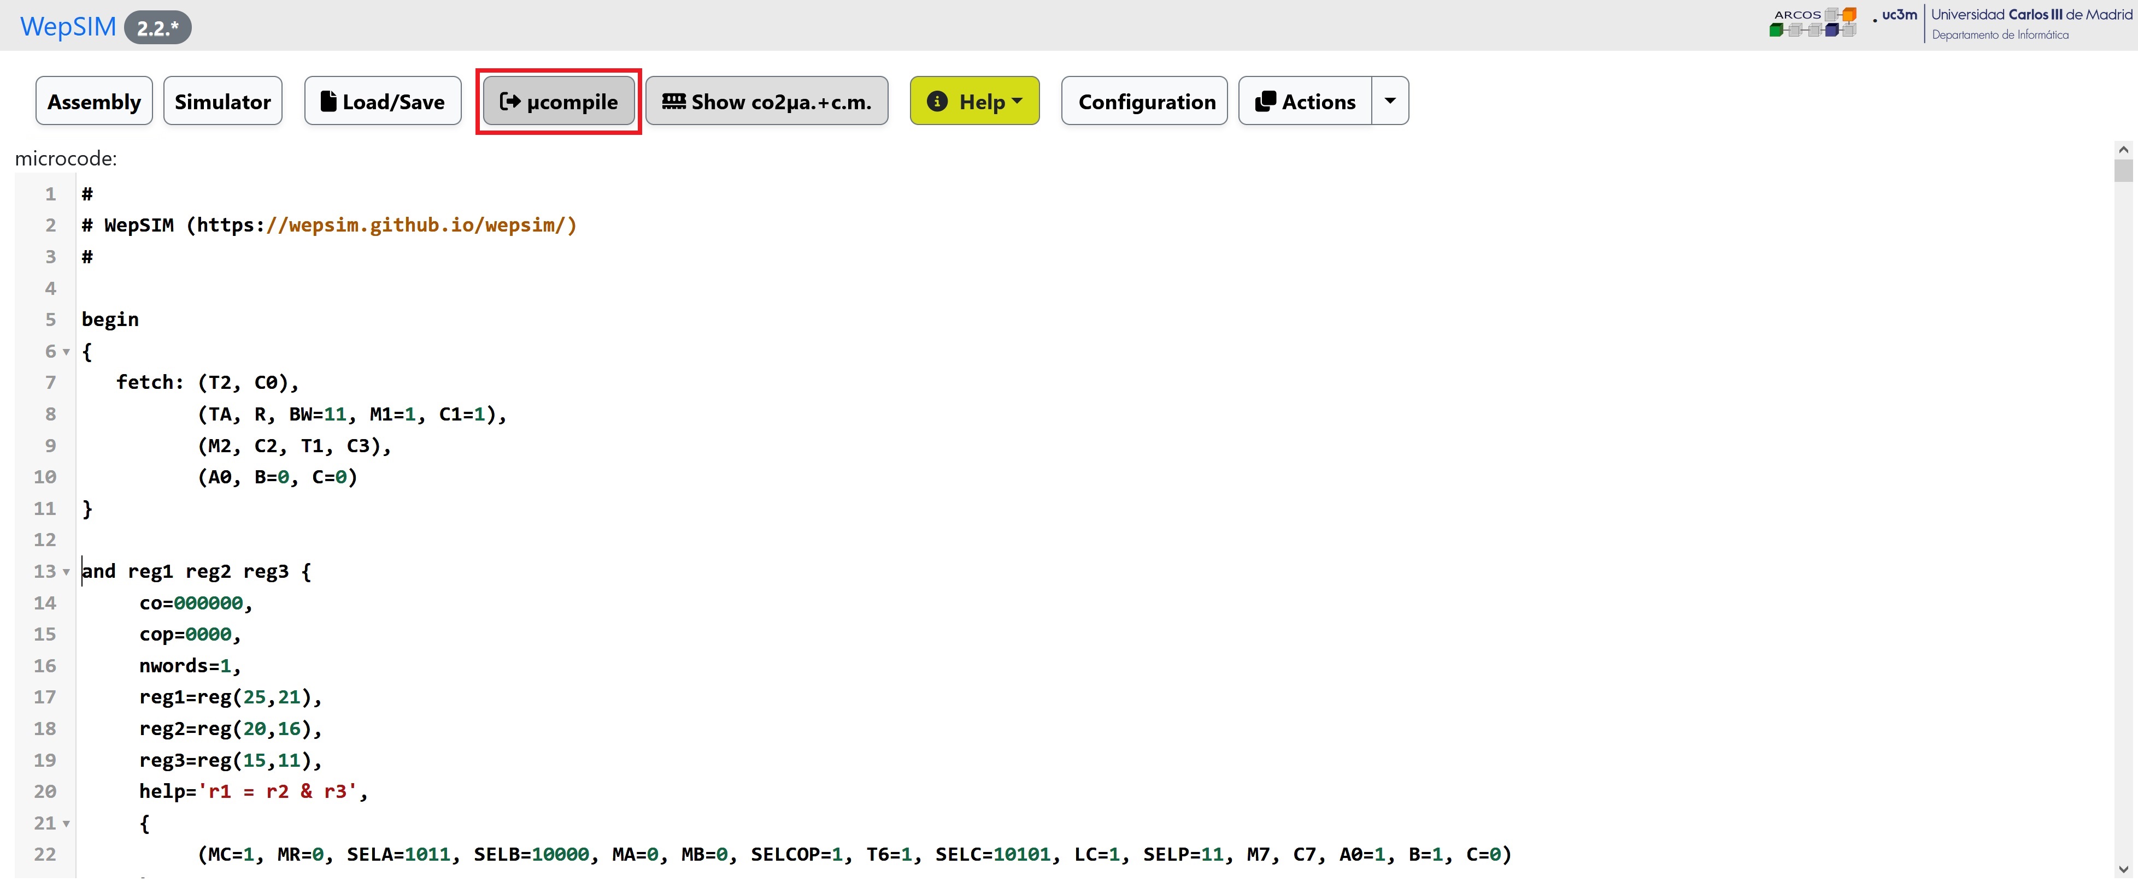
Task: Click the Load/Save text button
Action: click(382, 102)
